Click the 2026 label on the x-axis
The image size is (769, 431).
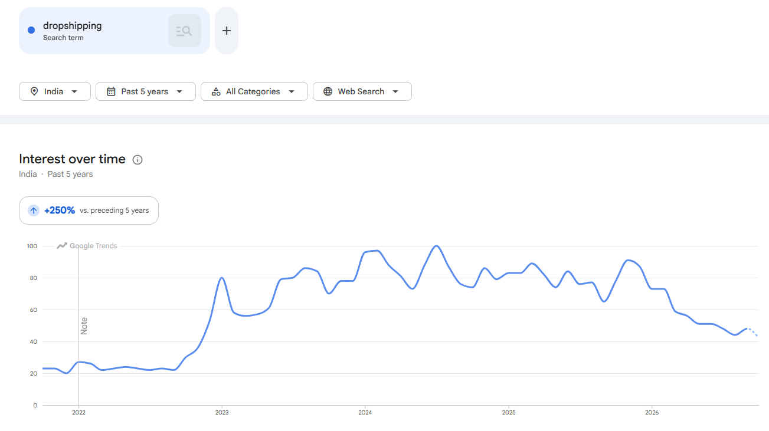point(652,413)
